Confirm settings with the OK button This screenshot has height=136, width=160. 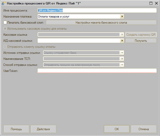[117, 129]
